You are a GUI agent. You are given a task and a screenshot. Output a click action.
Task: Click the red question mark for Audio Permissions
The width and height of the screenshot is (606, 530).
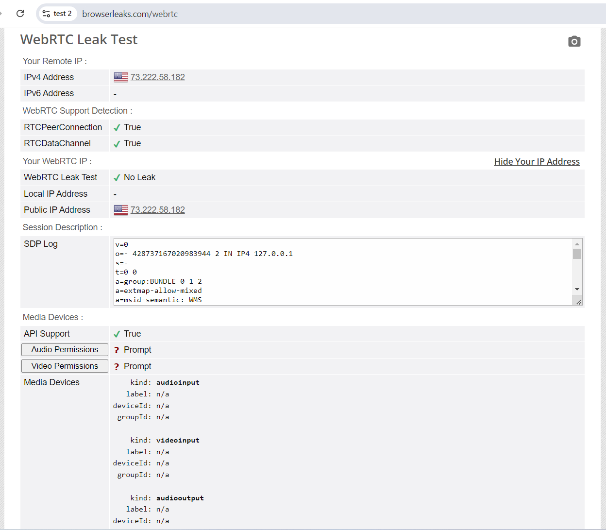[x=117, y=350]
